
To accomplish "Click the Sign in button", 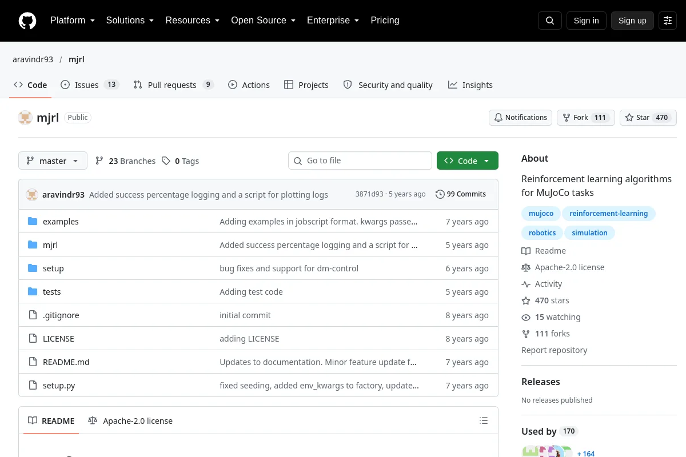I will pyautogui.click(x=586, y=21).
